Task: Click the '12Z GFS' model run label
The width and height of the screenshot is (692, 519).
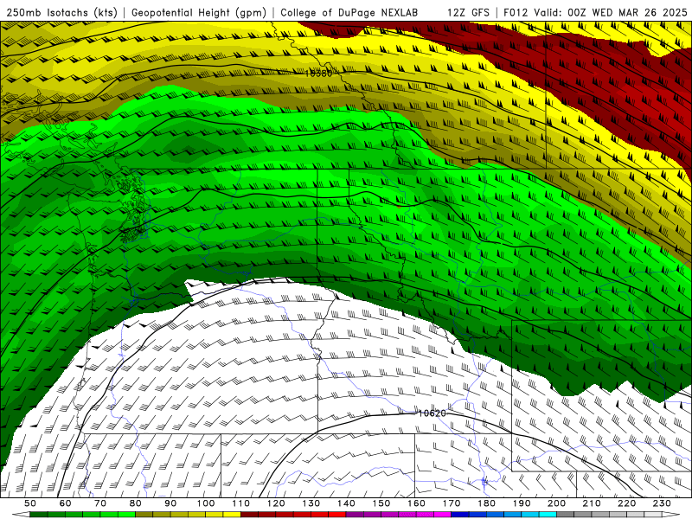Action: click(468, 13)
